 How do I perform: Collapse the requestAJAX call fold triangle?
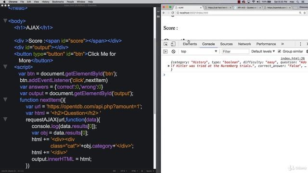[5, 119]
